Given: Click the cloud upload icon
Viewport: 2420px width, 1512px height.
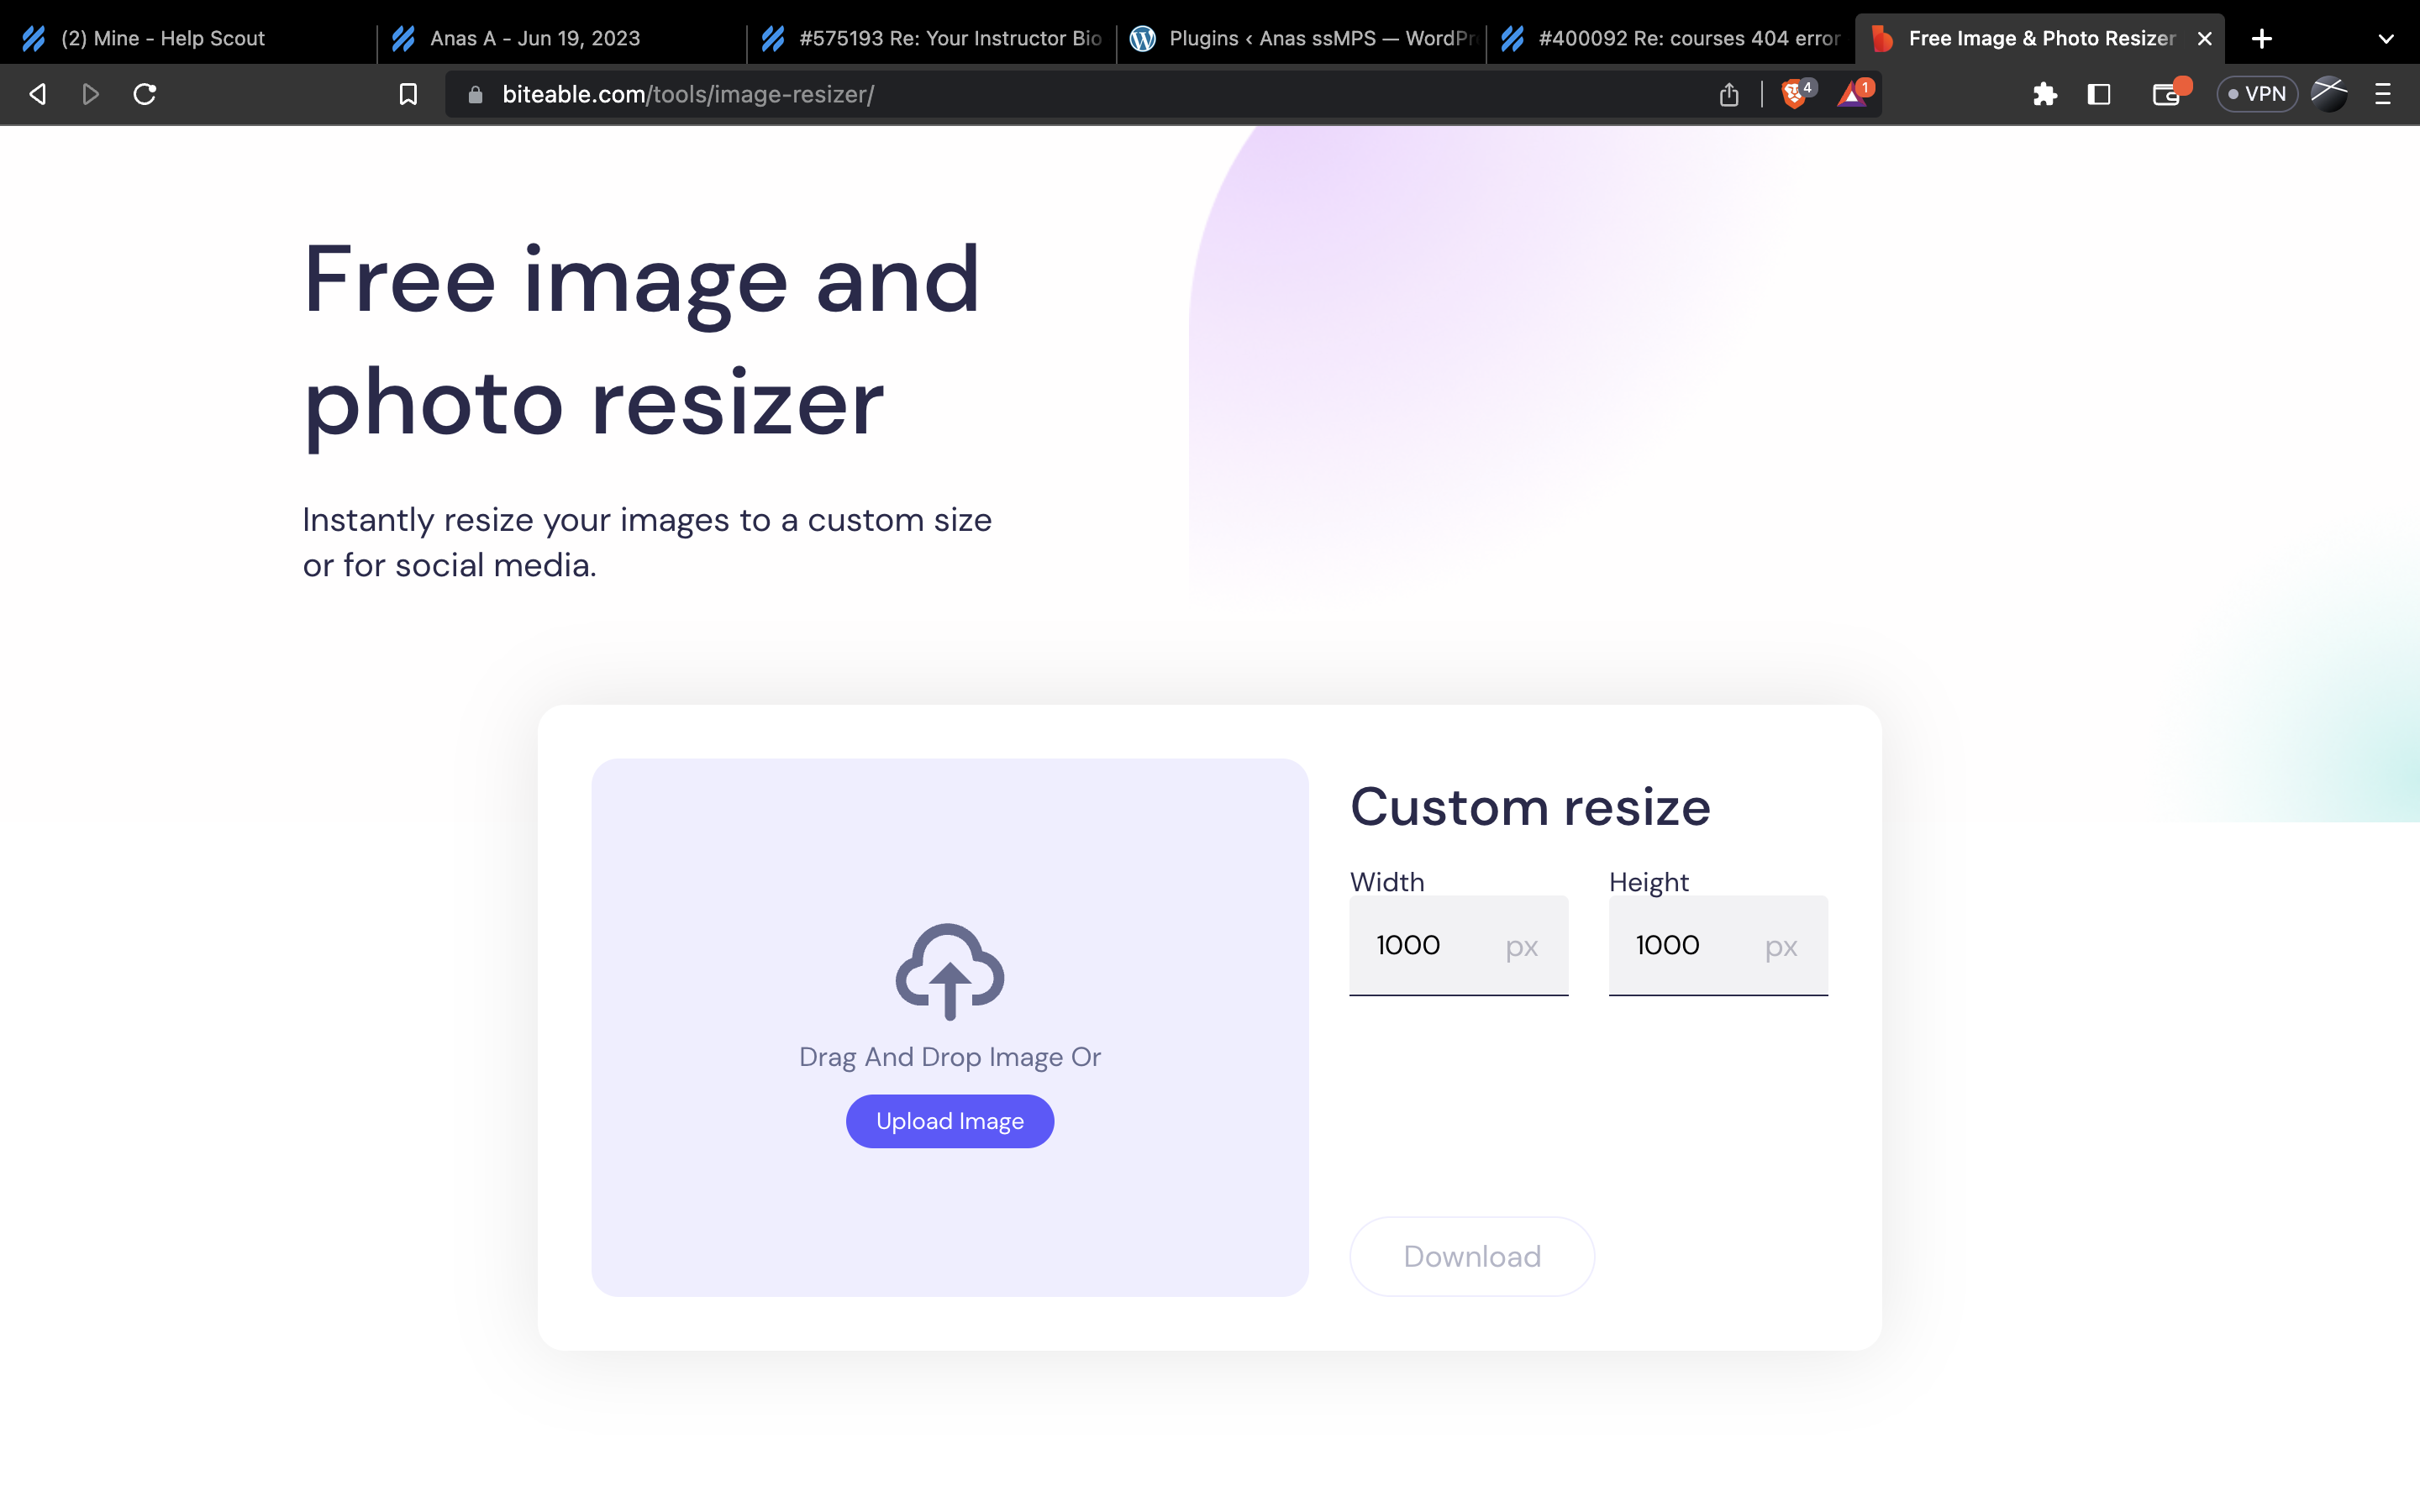Looking at the screenshot, I should coord(950,971).
